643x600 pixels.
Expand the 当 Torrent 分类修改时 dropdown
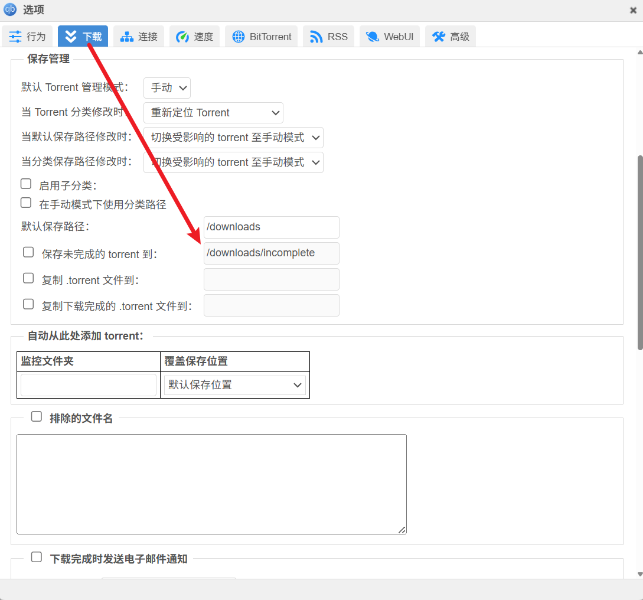tap(213, 113)
